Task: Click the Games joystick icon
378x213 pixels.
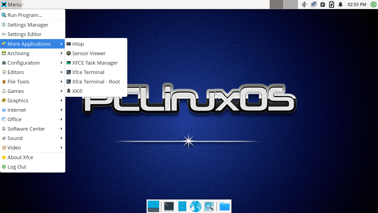Action: [x=4, y=91]
